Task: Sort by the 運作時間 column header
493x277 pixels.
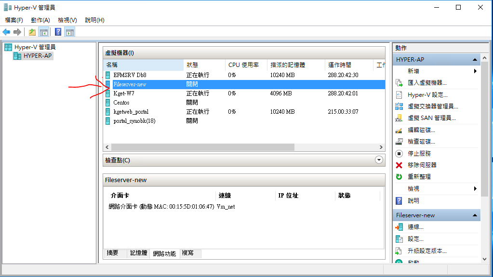Action: pyautogui.click(x=349, y=65)
